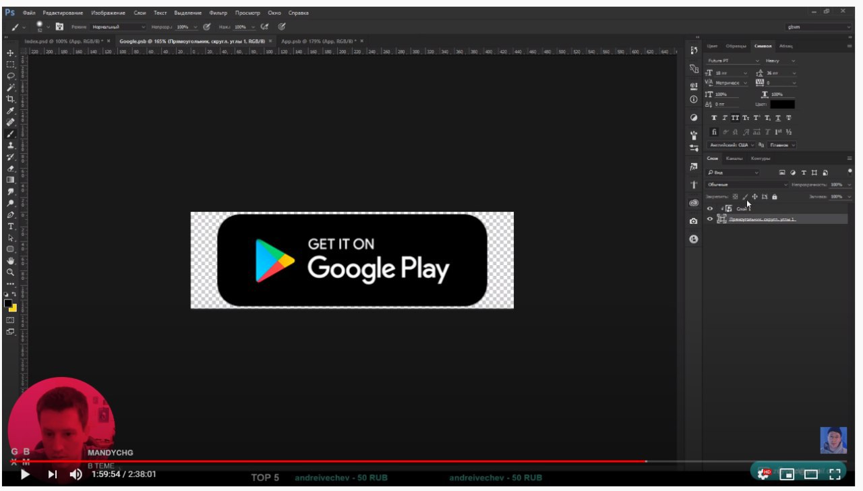This screenshot has width=863, height=491.
Task: Open the Creative Cloud Libraries panel icon
Action: pos(694,202)
